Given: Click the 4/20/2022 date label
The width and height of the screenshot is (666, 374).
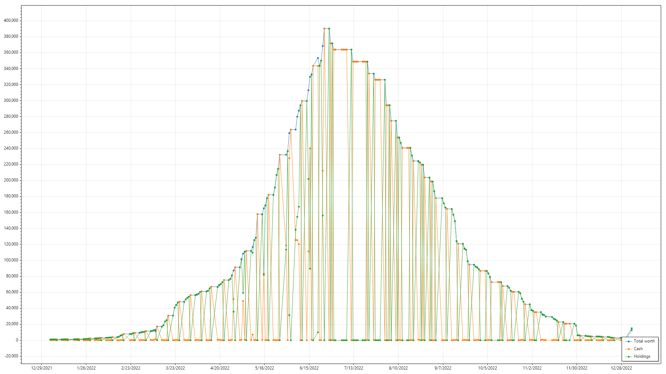Looking at the screenshot, I should tap(220, 368).
